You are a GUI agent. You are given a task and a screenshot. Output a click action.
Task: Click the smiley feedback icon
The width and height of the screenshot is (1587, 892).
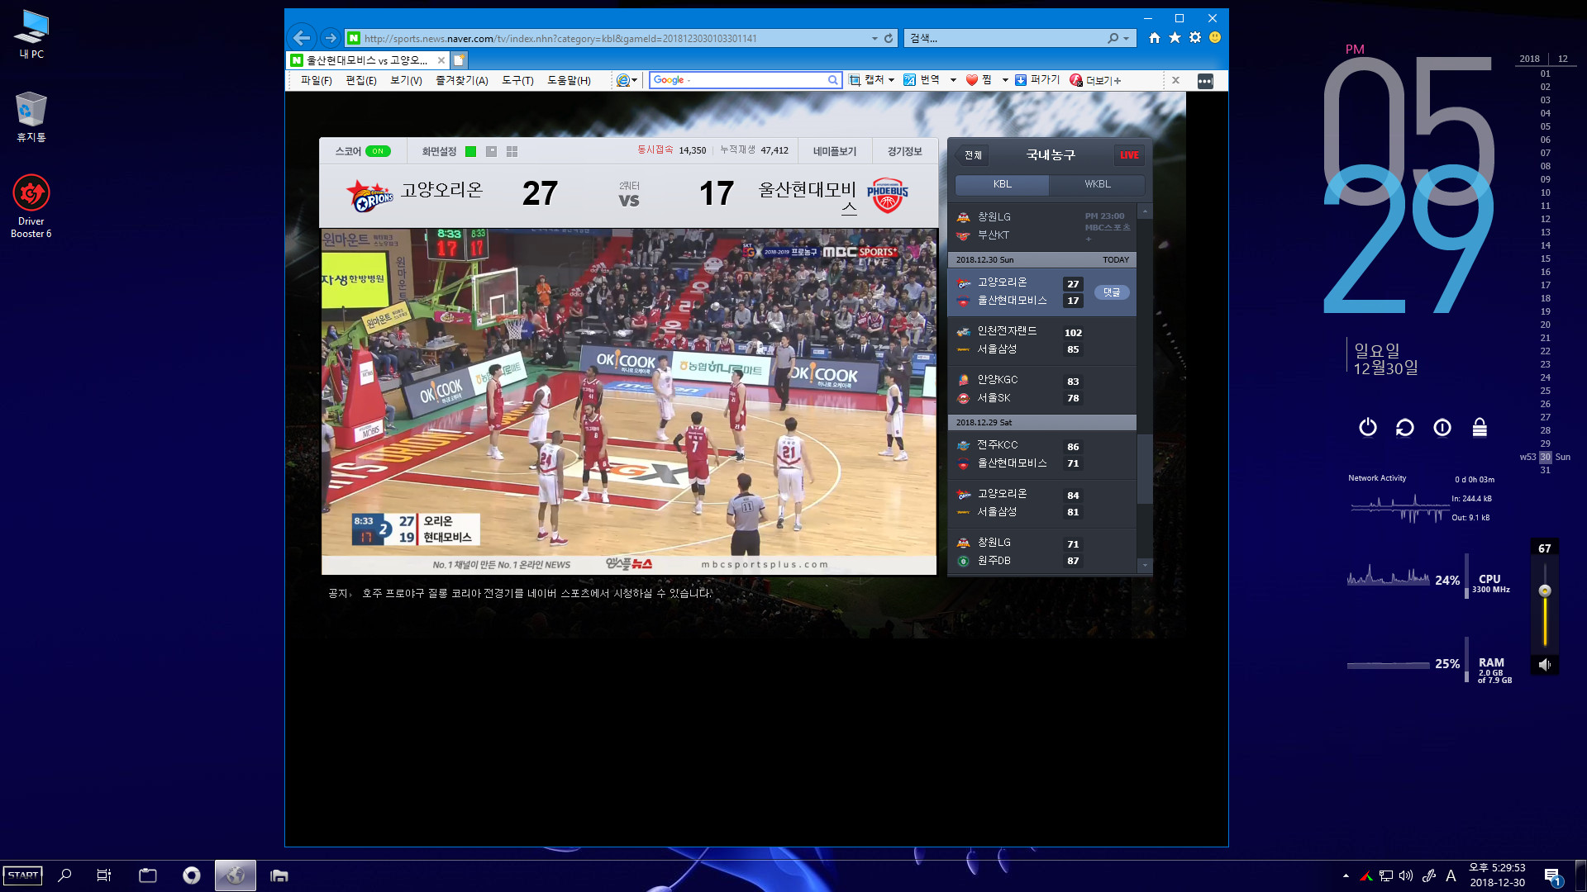(1215, 38)
